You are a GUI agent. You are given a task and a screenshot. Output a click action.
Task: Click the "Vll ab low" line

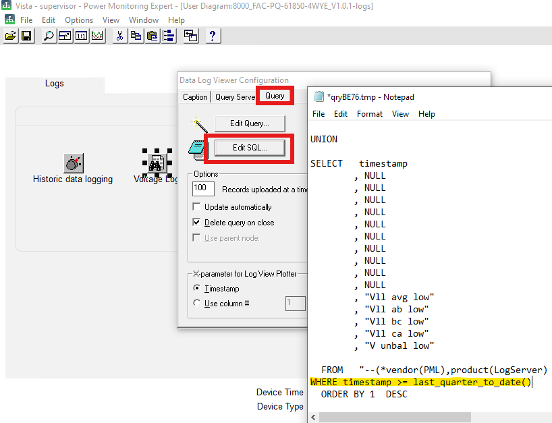point(391,310)
